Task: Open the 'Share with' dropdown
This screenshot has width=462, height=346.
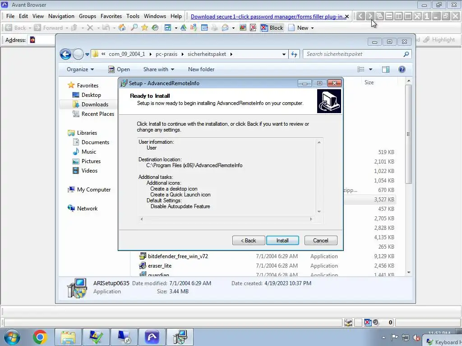Action: coord(158,69)
